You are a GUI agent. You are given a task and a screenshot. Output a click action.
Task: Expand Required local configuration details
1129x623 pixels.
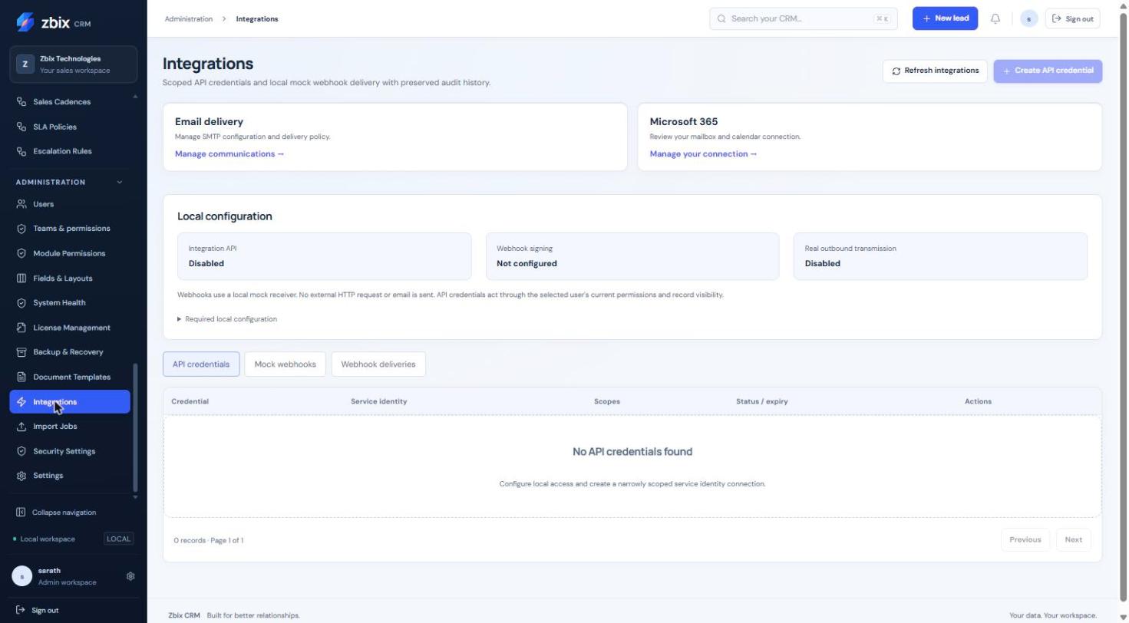coord(227,319)
